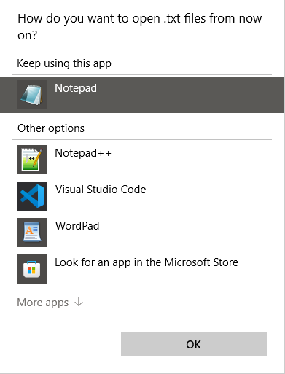Choose Visual Studio Code label
Image resolution: width=285 pixels, height=374 pixels.
coord(101,190)
